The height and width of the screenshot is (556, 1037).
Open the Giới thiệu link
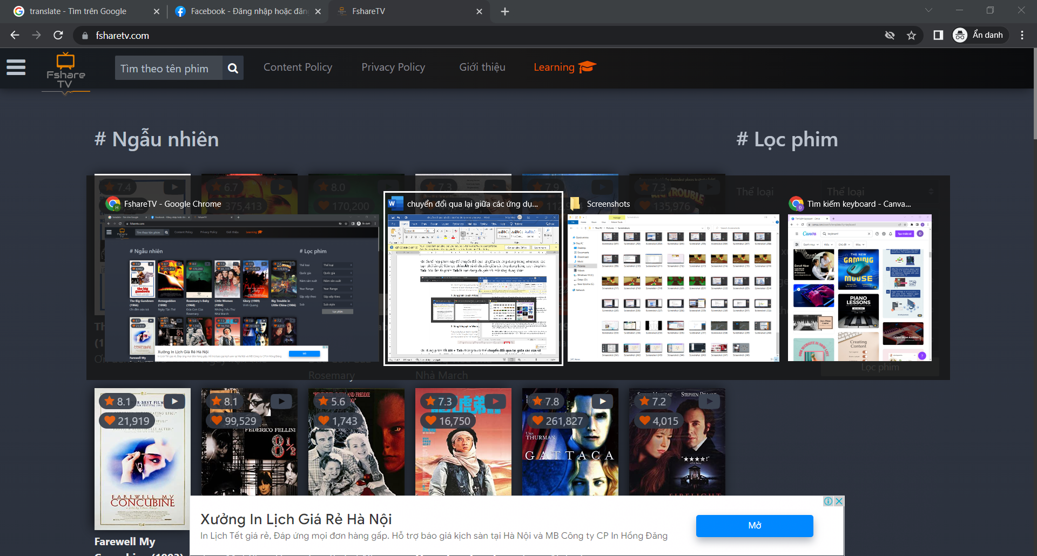click(482, 67)
